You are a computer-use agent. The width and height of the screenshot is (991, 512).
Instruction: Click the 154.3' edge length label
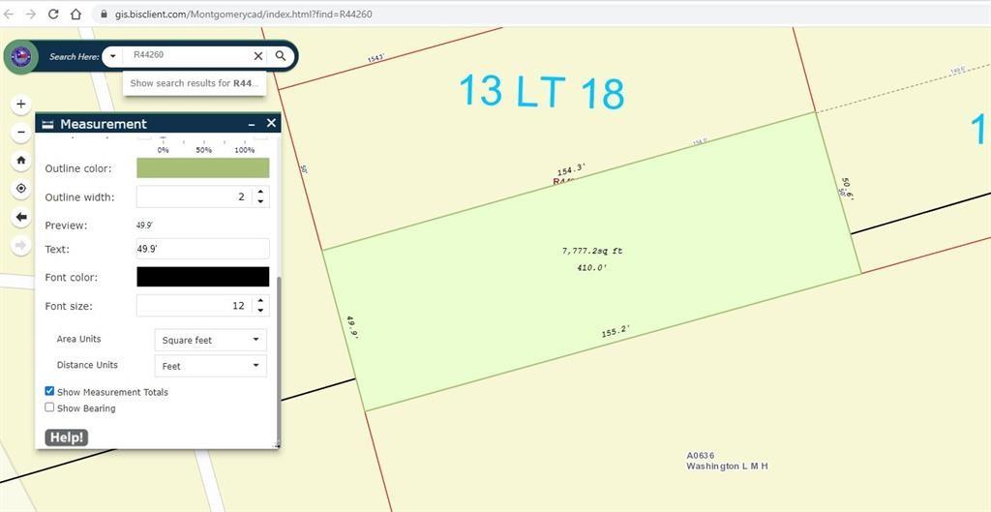(571, 169)
